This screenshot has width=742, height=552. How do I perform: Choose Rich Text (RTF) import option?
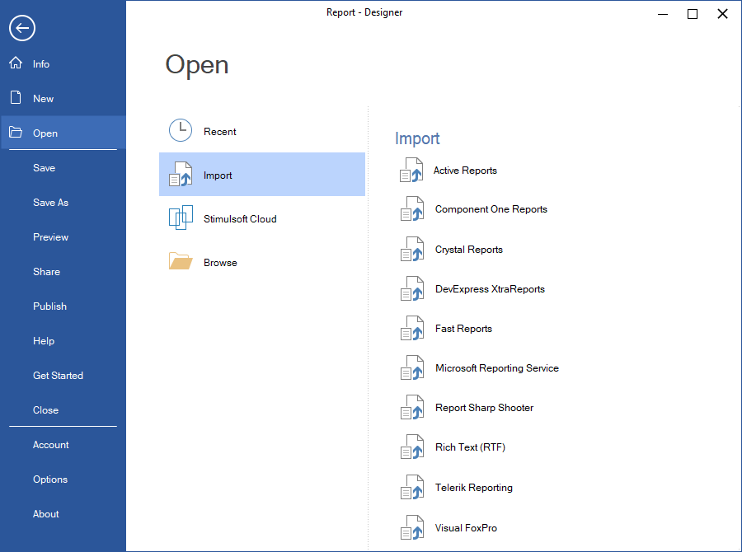(x=470, y=447)
